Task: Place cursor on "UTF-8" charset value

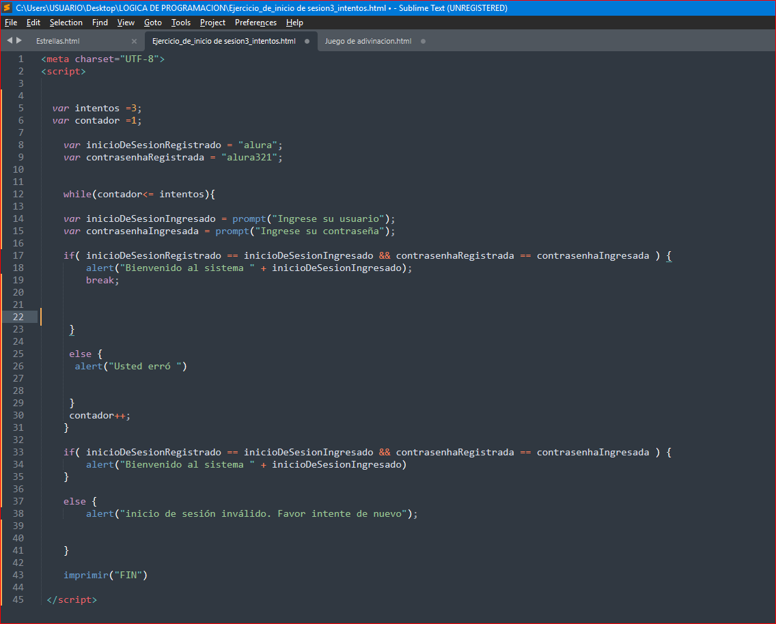Action: pyautogui.click(x=139, y=59)
